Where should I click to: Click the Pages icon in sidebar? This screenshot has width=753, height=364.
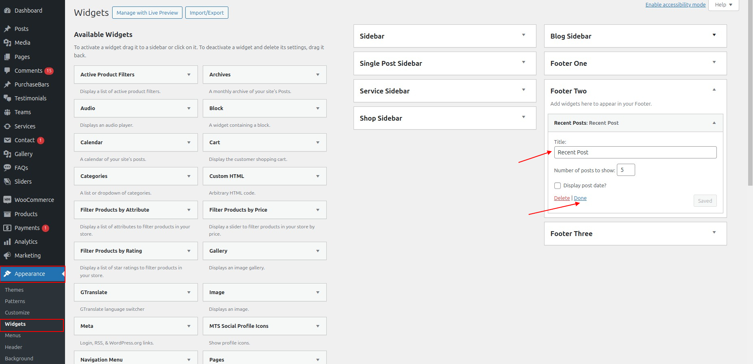click(x=7, y=57)
